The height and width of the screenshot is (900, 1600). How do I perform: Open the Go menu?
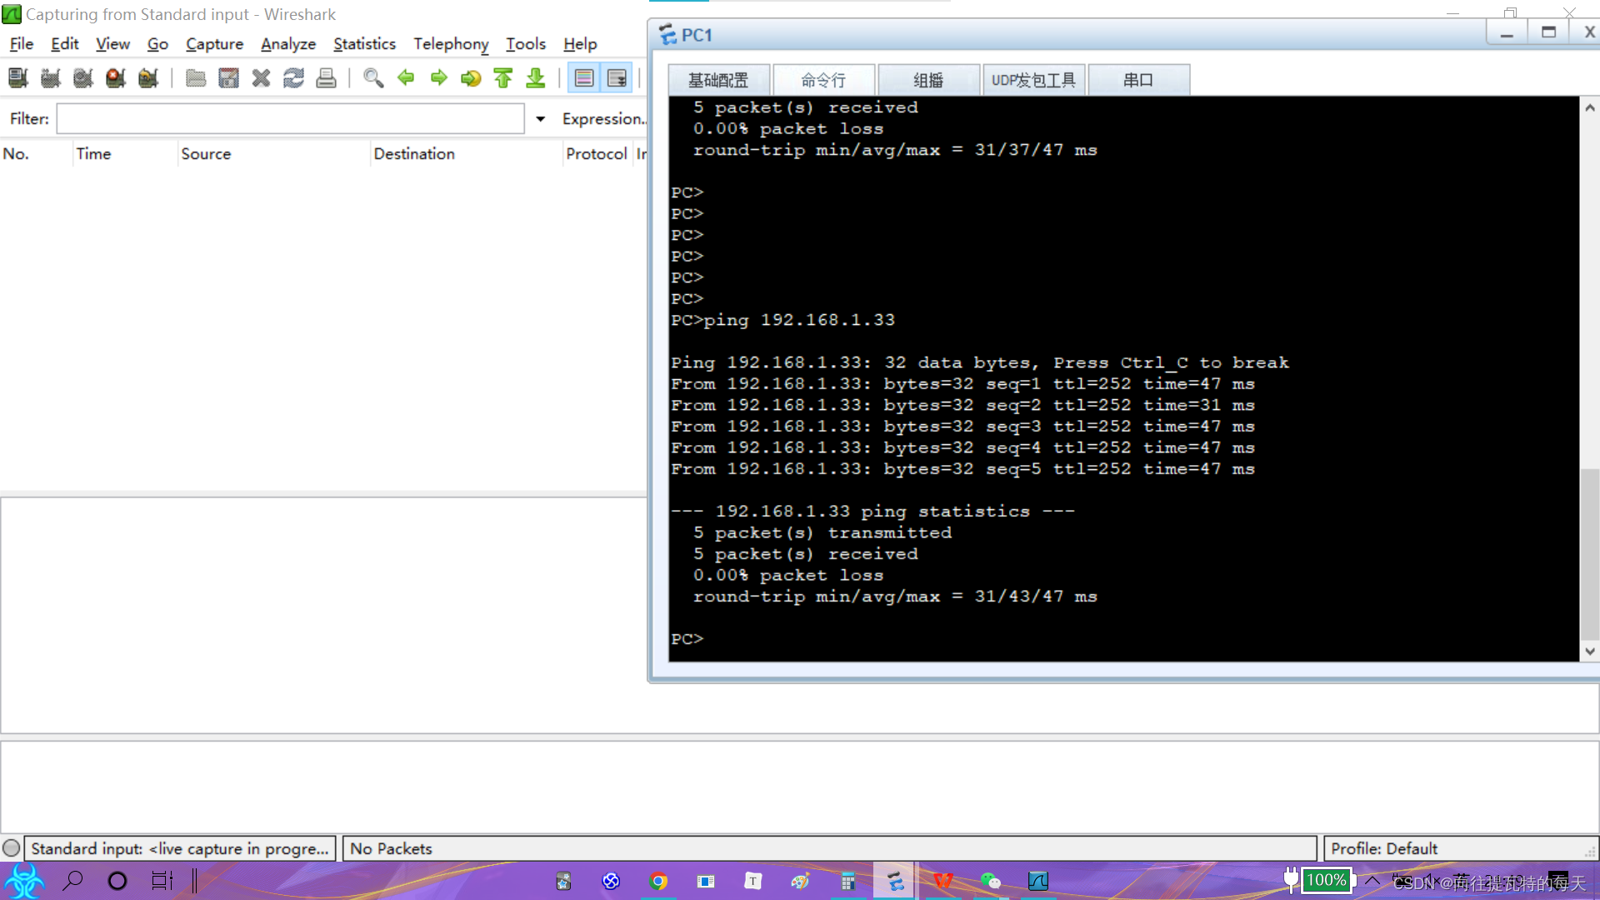(157, 44)
